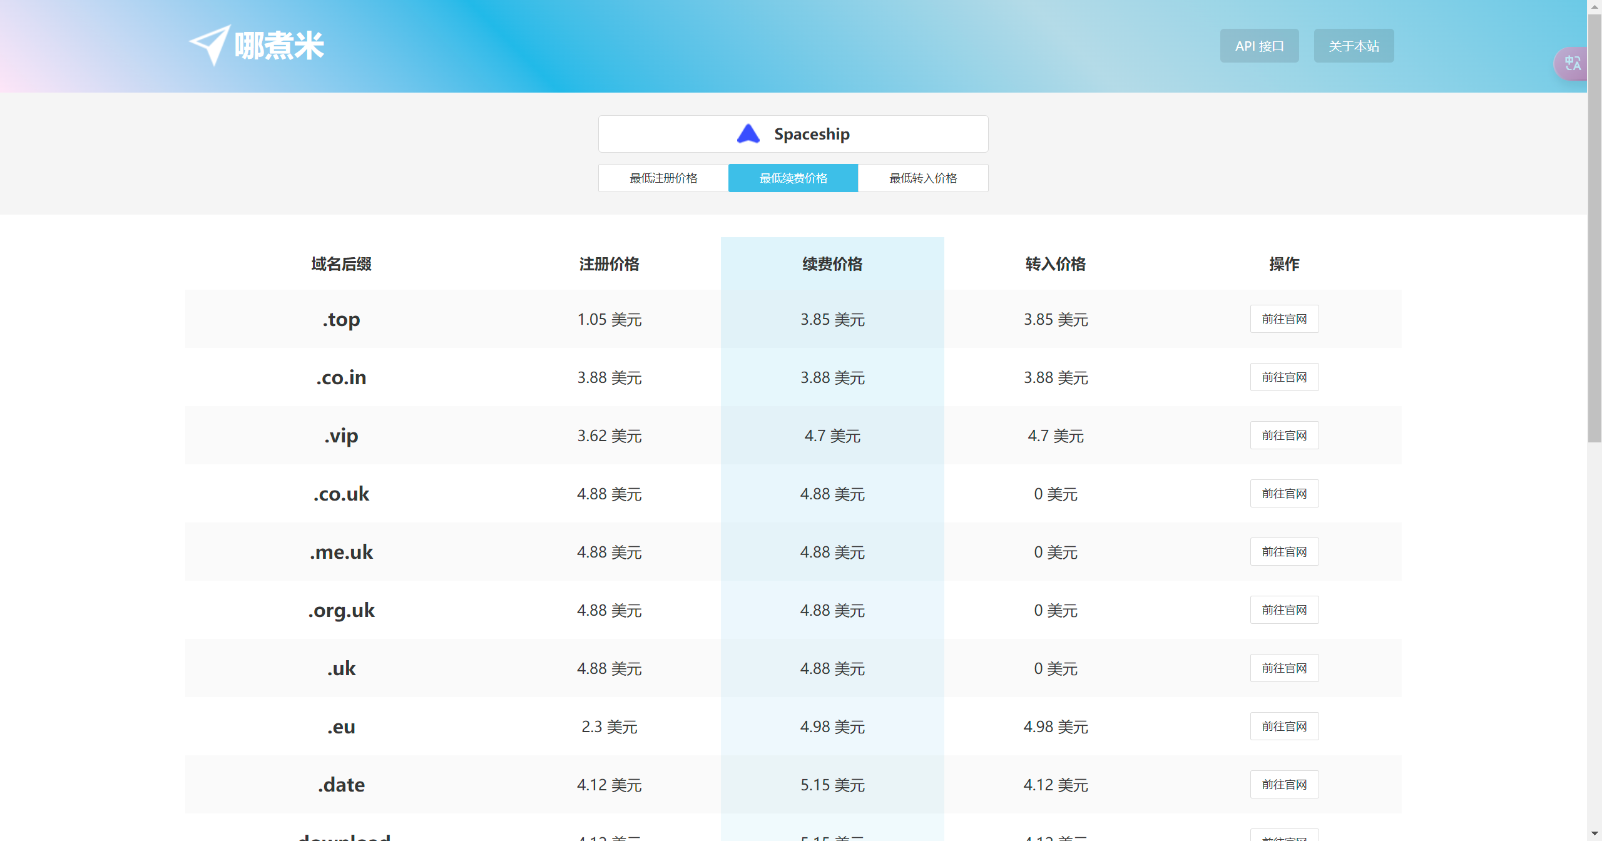Click the Spaceship triangle logo
This screenshot has height=841, width=1602.
pos(748,134)
